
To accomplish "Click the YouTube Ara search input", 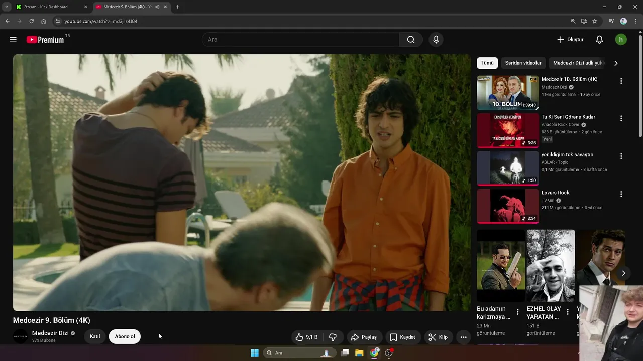I will point(300,40).
